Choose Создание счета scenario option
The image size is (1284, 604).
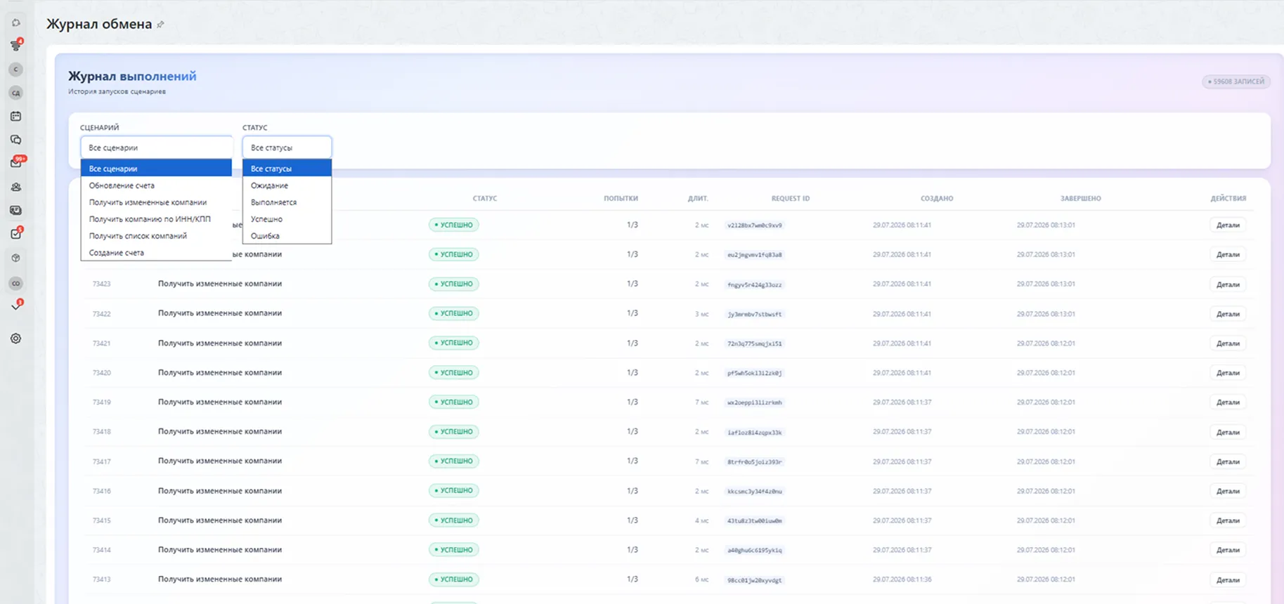click(x=156, y=253)
